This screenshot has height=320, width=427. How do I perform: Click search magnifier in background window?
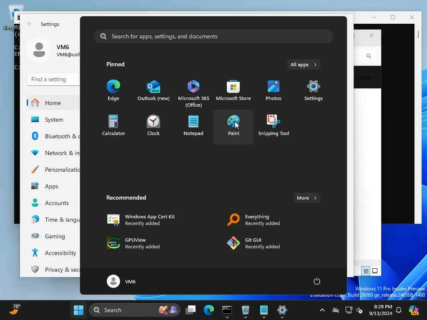click(x=369, y=56)
